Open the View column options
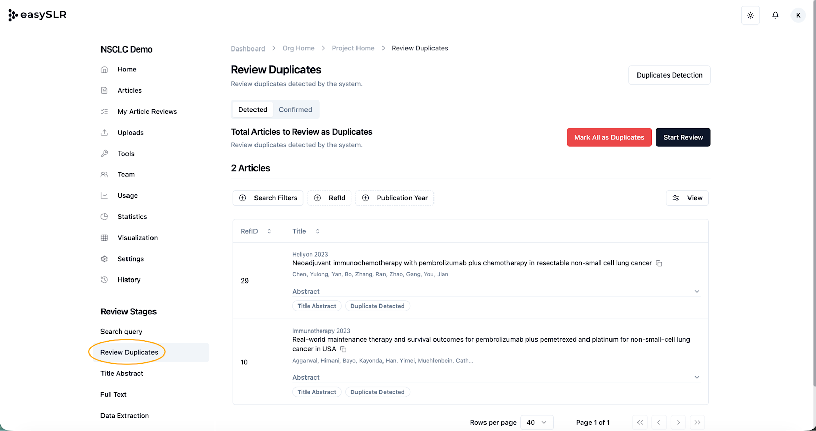The image size is (816, 431). pyautogui.click(x=687, y=198)
